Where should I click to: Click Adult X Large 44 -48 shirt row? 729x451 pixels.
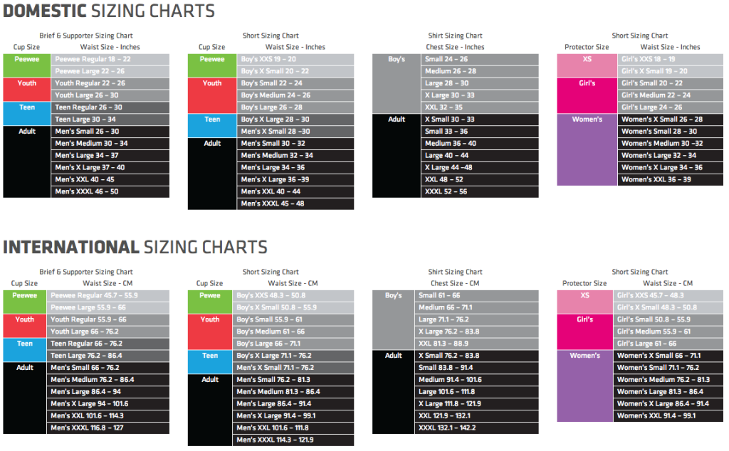pyautogui.click(x=481, y=168)
